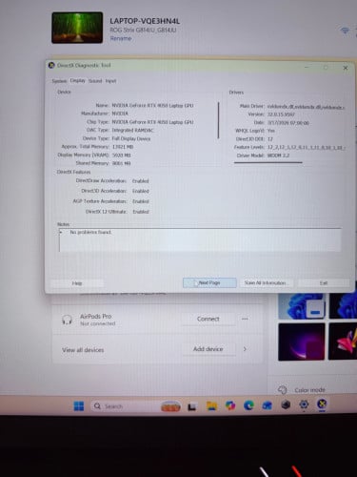Open File Explorer from the taskbar

[x=211, y=405]
